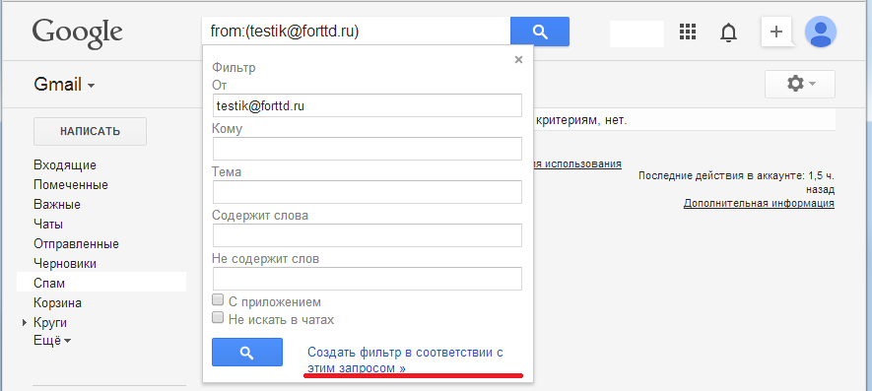Expand the Круги section arrow
The width and height of the screenshot is (872, 391).
(25, 323)
